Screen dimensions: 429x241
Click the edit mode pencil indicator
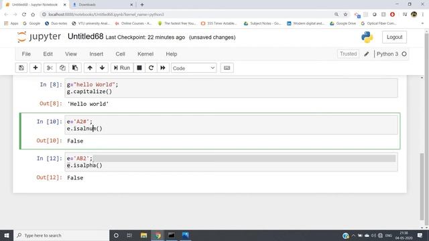[x=367, y=54]
